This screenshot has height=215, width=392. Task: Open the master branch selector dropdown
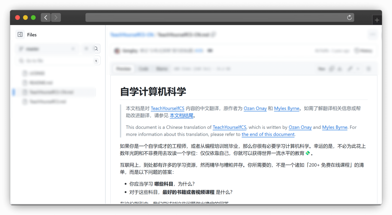click(47, 49)
